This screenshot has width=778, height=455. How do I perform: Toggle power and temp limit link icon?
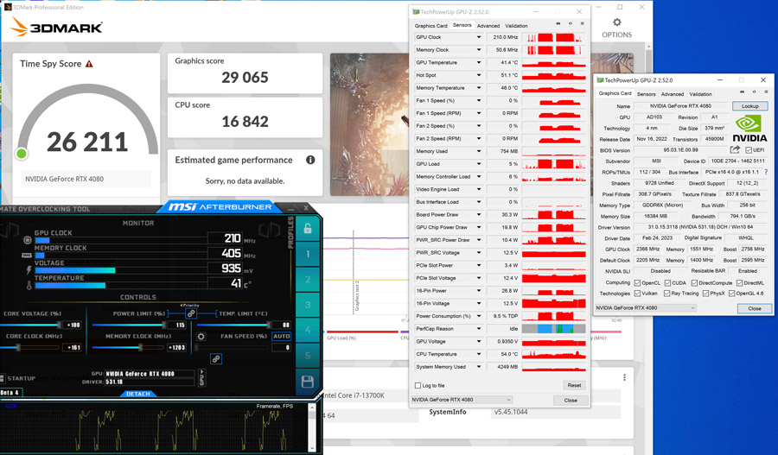[191, 313]
